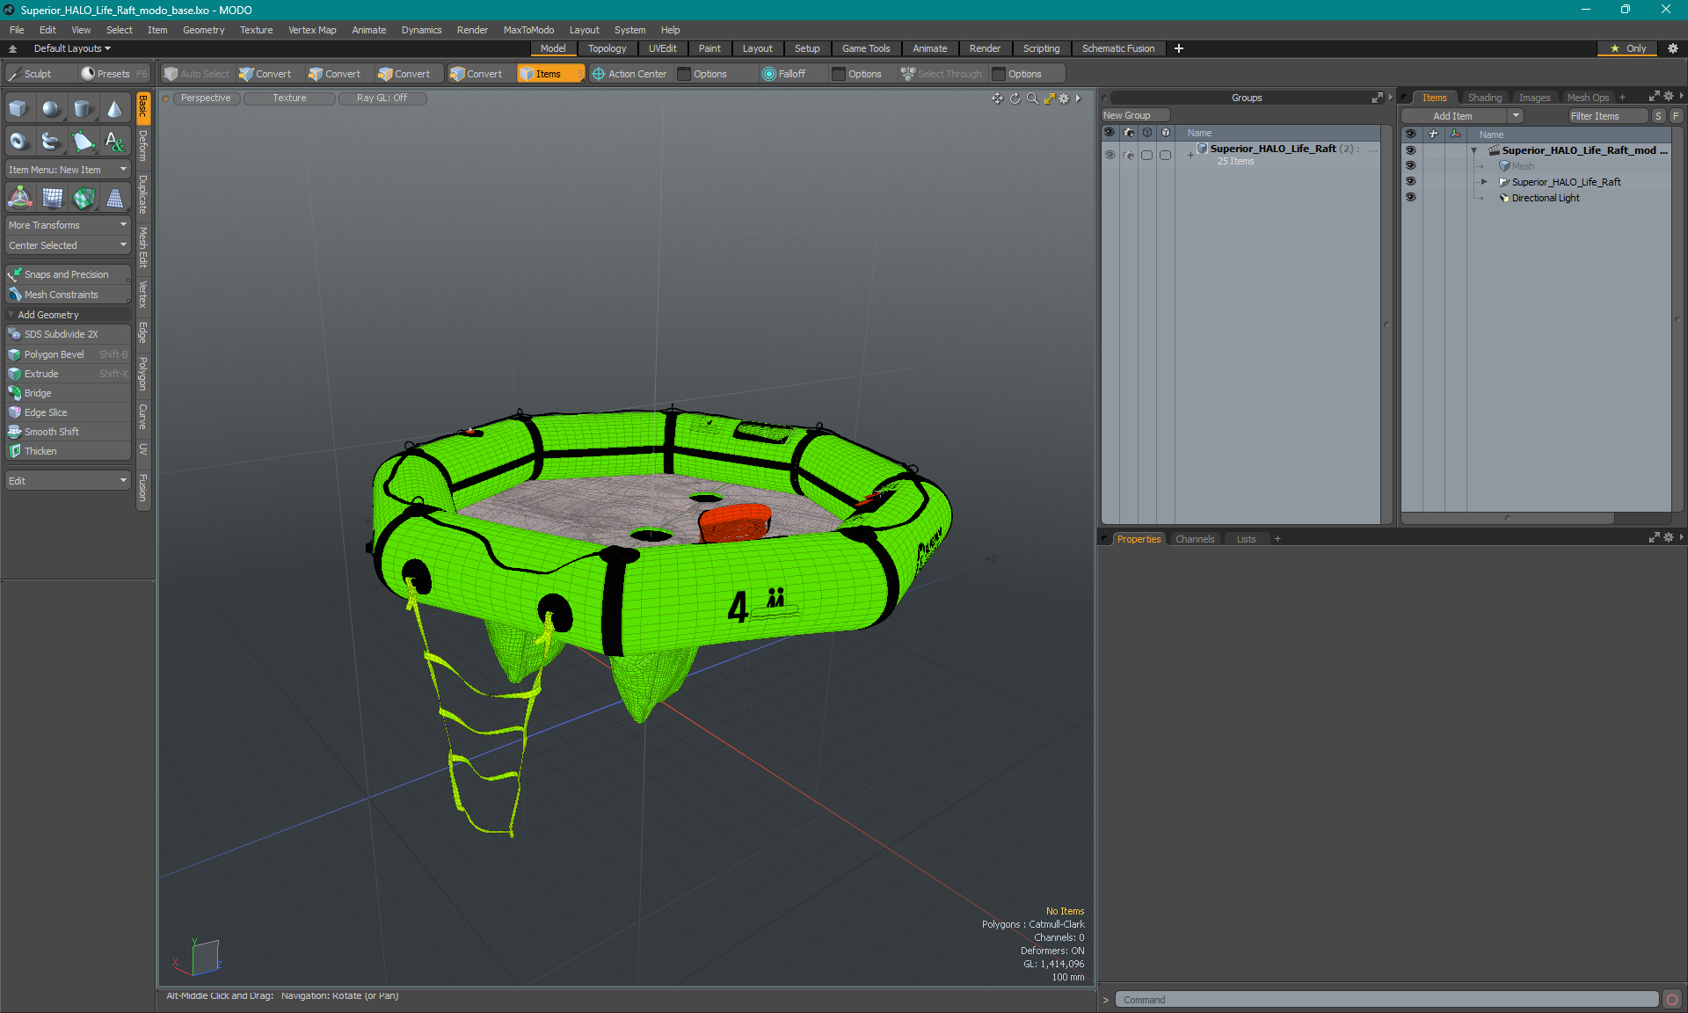Select the torus primitive tool
1688x1013 pixels.
click(19, 141)
